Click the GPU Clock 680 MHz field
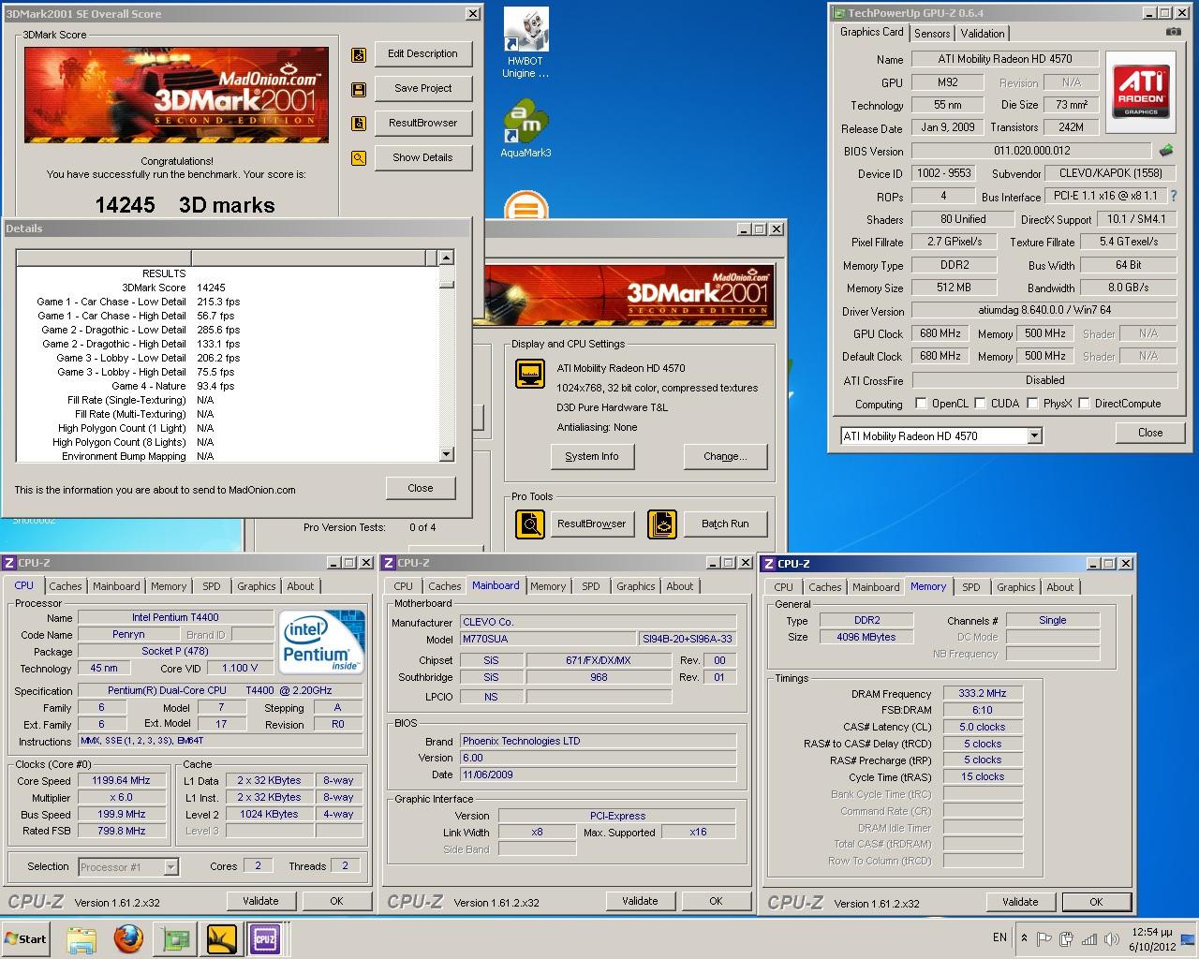The width and height of the screenshot is (1199, 959). tap(940, 333)
